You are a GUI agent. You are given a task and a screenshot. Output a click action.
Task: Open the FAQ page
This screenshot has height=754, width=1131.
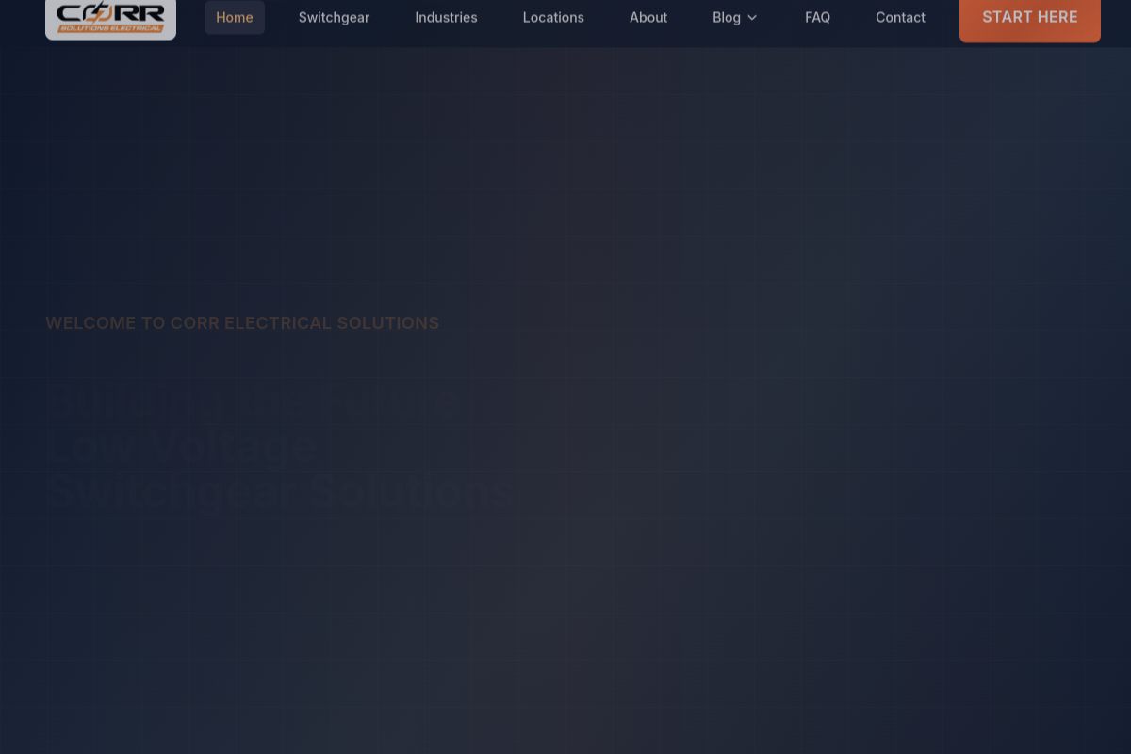pos(817,17)
